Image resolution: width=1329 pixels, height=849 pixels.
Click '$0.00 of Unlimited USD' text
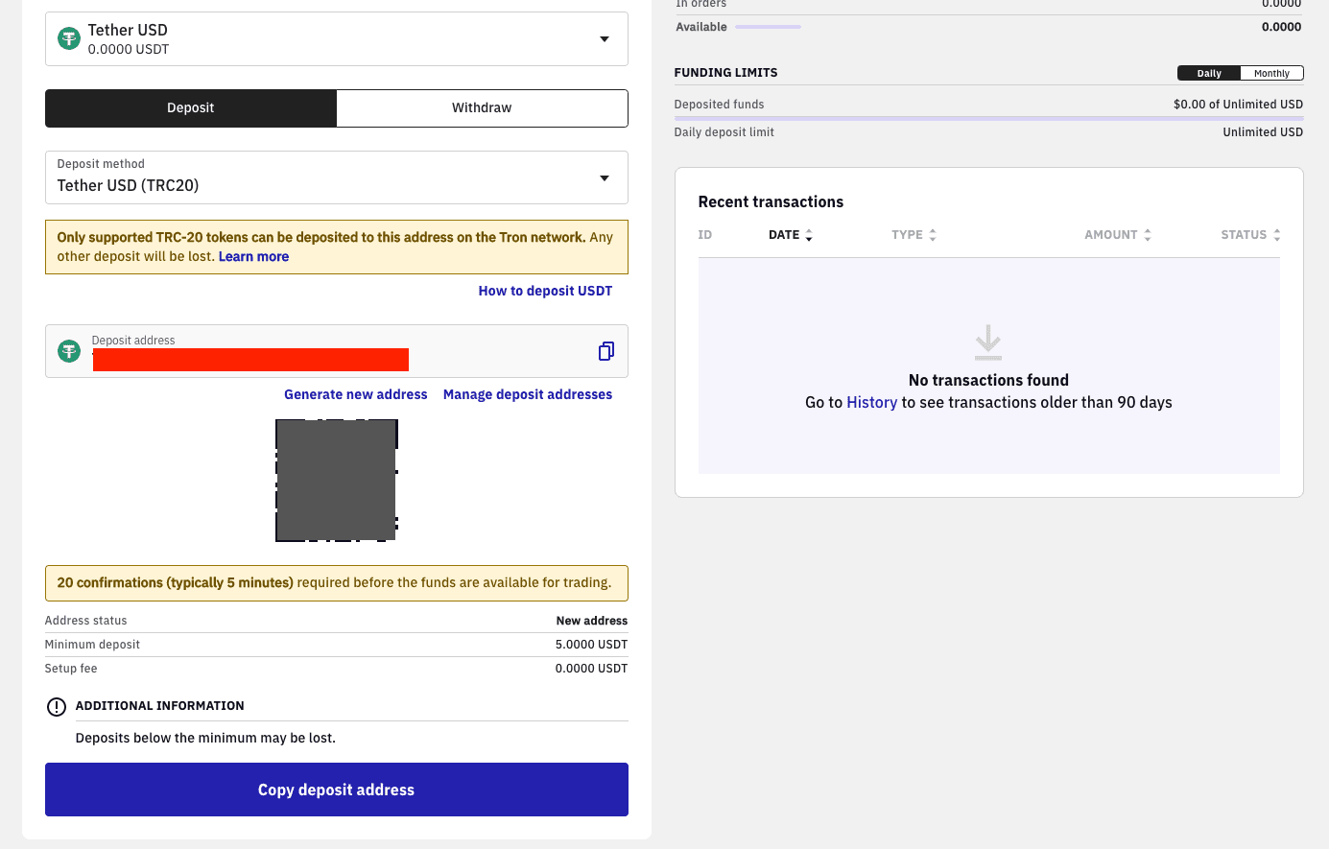point(1238,105)
